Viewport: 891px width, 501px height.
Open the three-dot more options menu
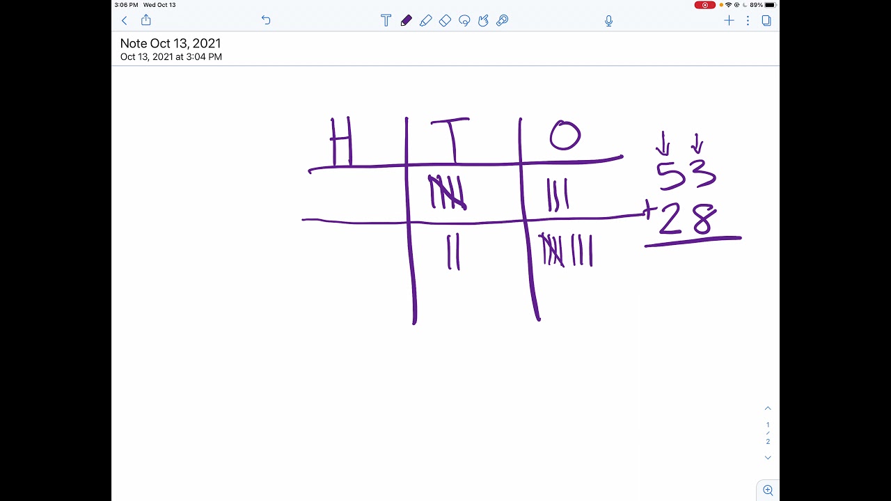point(748,21)
